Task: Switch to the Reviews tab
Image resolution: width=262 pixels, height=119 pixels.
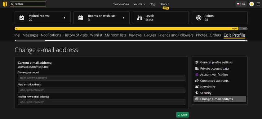Action: tap(135, 35)
